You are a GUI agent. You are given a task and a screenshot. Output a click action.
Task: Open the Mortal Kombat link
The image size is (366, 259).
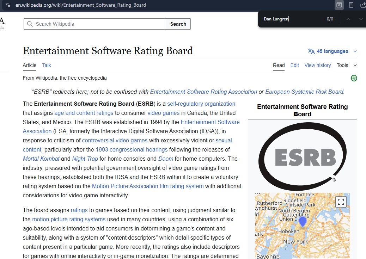pos(41,159)
